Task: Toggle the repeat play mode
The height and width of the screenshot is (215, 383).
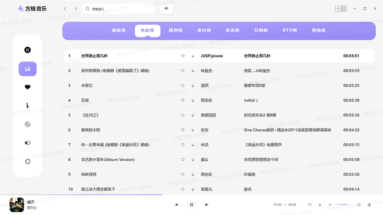Action: [359, 205]
